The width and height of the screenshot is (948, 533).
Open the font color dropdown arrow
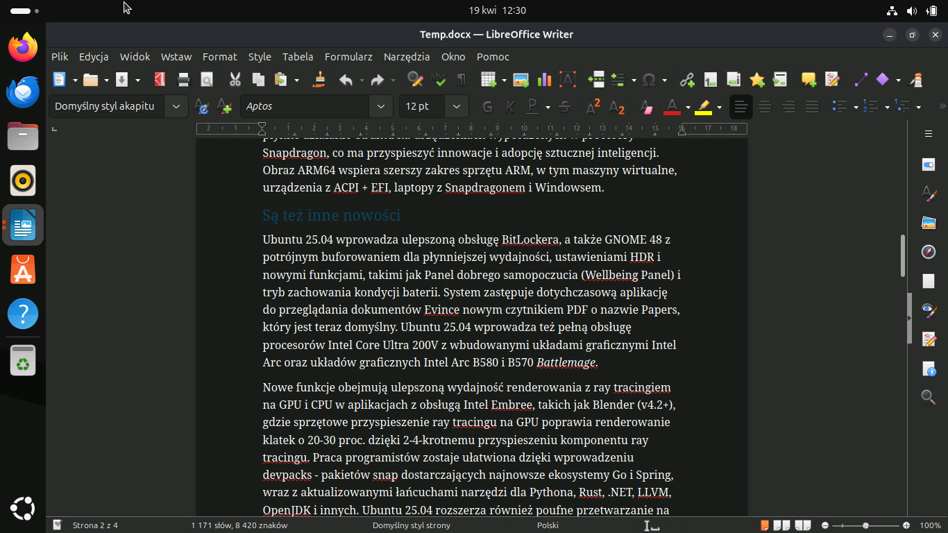tap(688, 108)
